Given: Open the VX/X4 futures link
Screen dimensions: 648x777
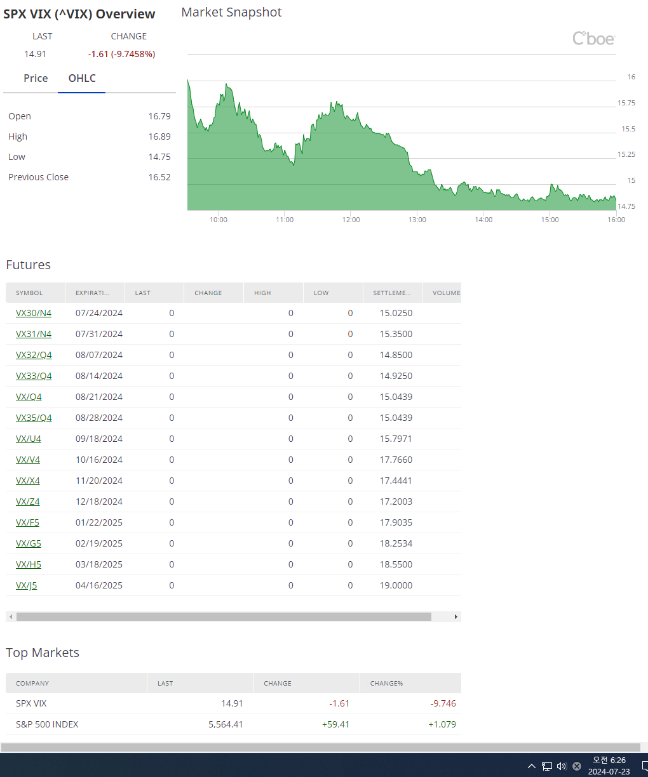Looking at the screenshot, I should pyautogui.click(x=28, y=481).
